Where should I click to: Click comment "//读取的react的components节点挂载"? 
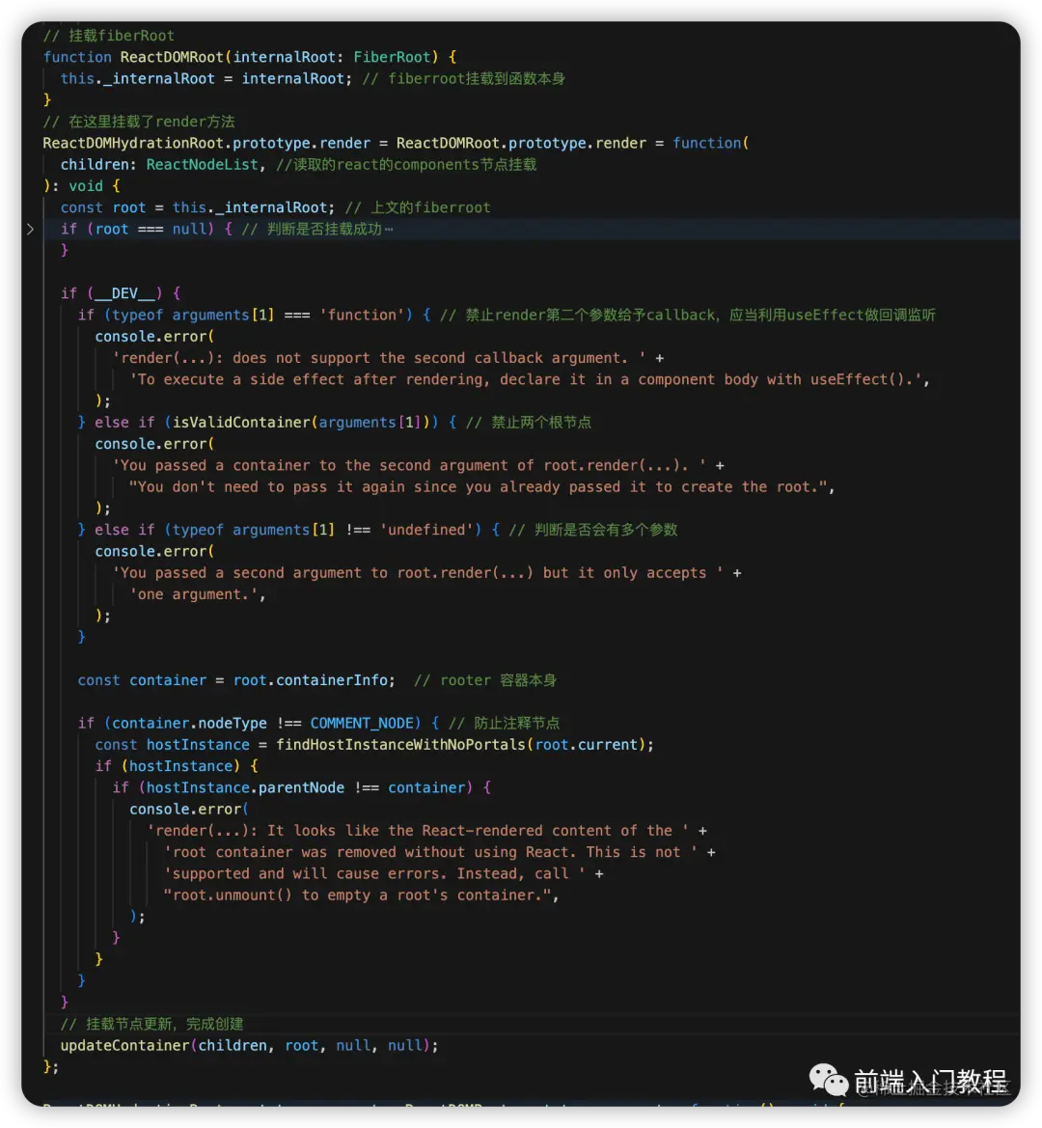[406, 165]
